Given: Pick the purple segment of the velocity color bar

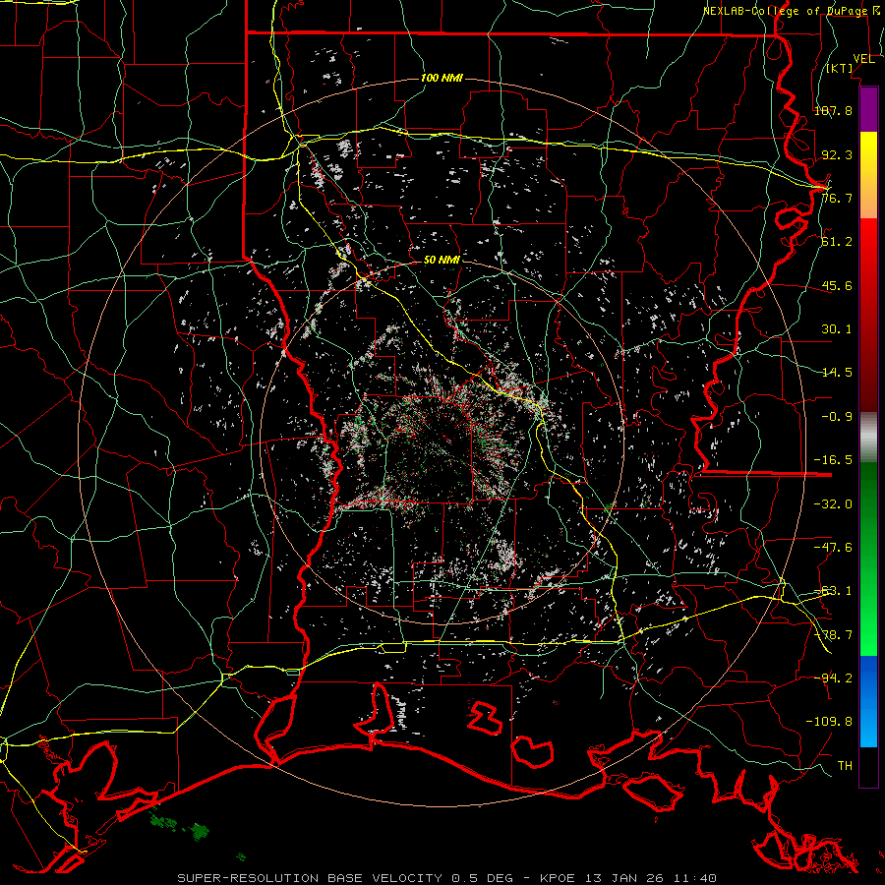Looking at the screenshot, I should [x=868, y=110].
